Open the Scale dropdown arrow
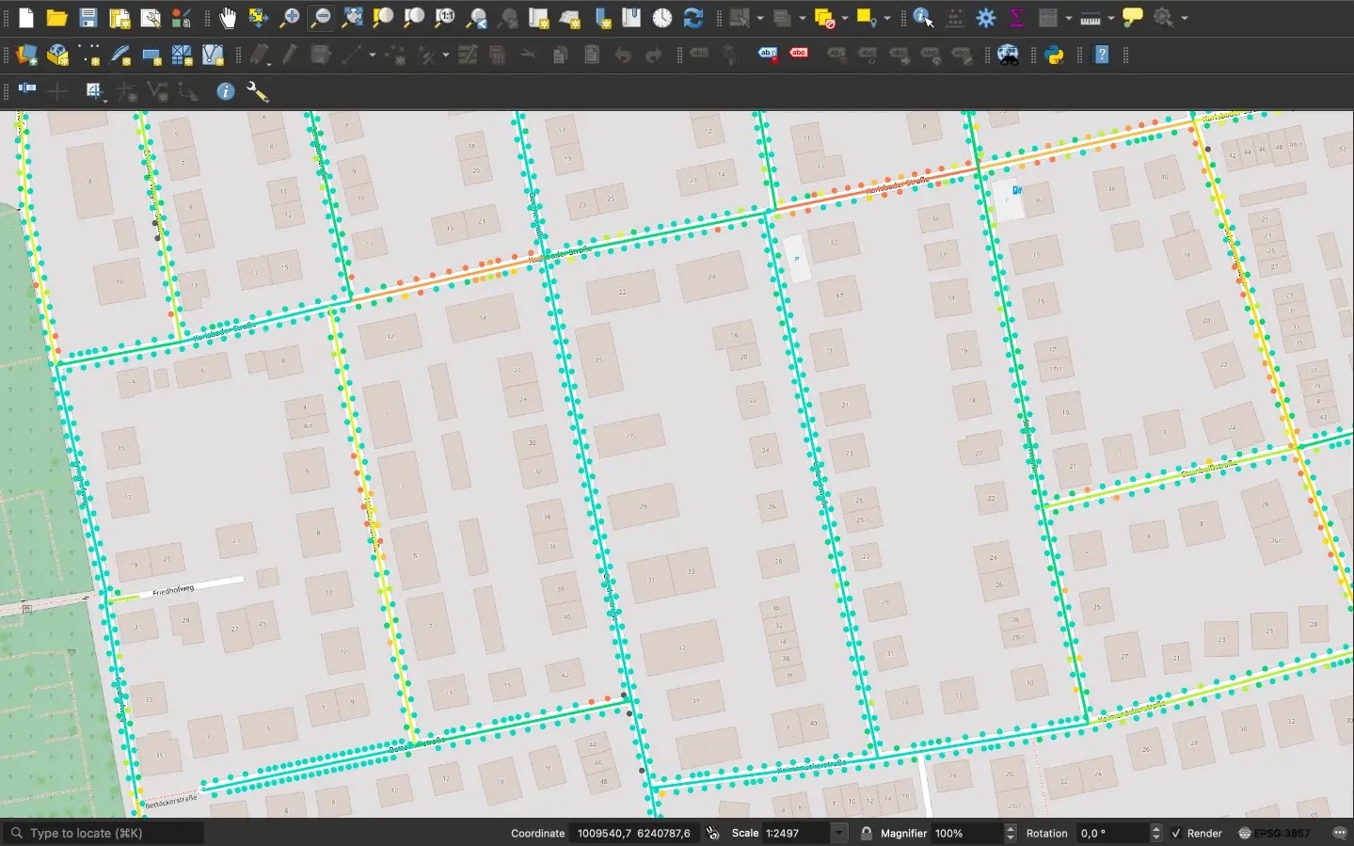This screenshot has height=846, width=1354. tap(838, 834)
